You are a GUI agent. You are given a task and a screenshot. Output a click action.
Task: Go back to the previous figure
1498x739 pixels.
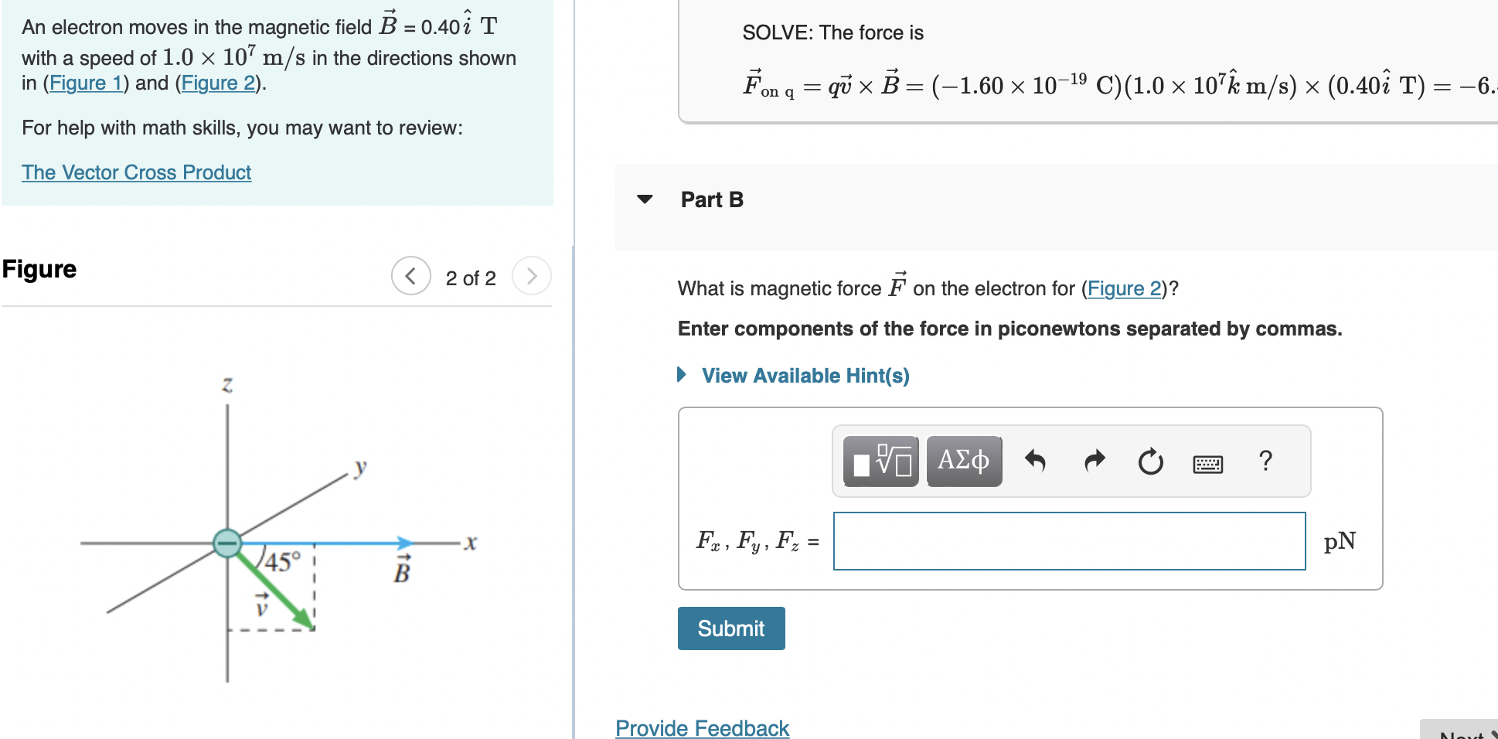point(410,275)
